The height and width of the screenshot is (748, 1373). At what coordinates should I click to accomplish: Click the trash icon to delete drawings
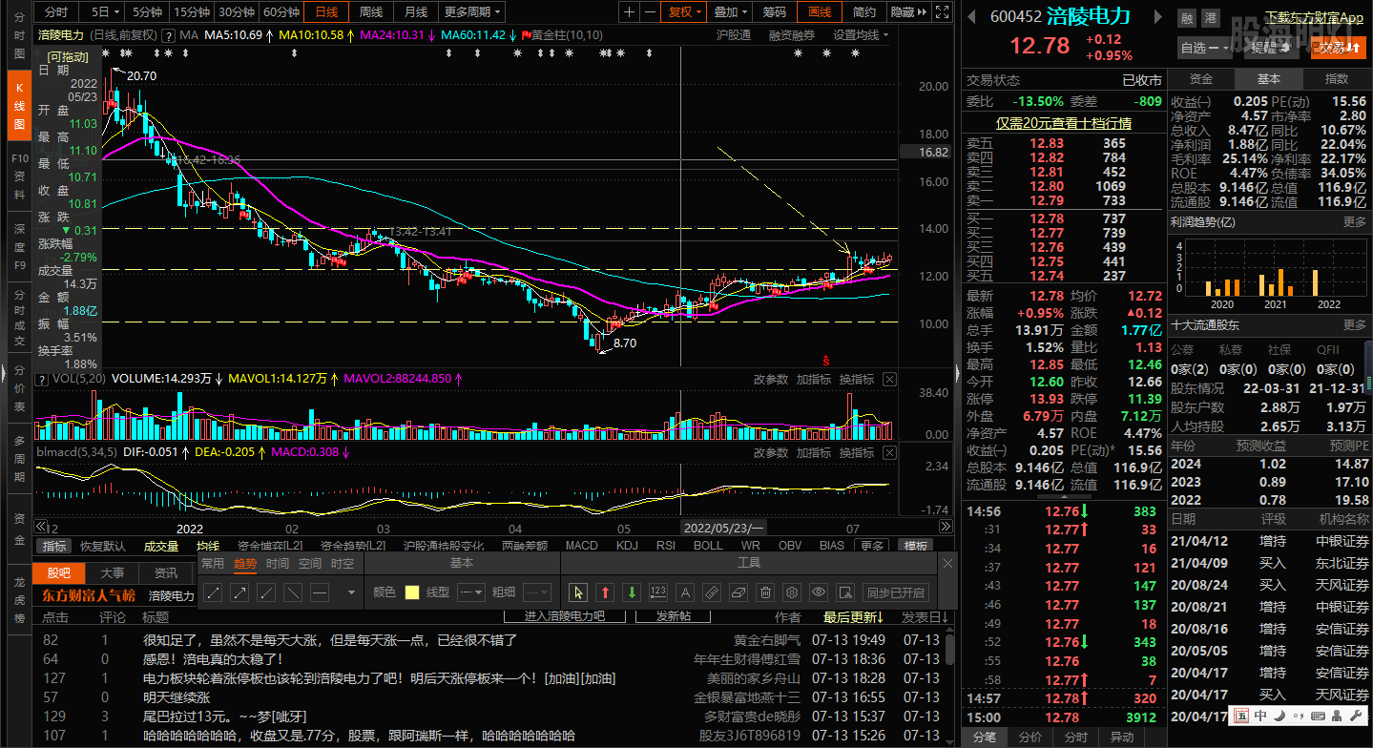click(764, 592)
